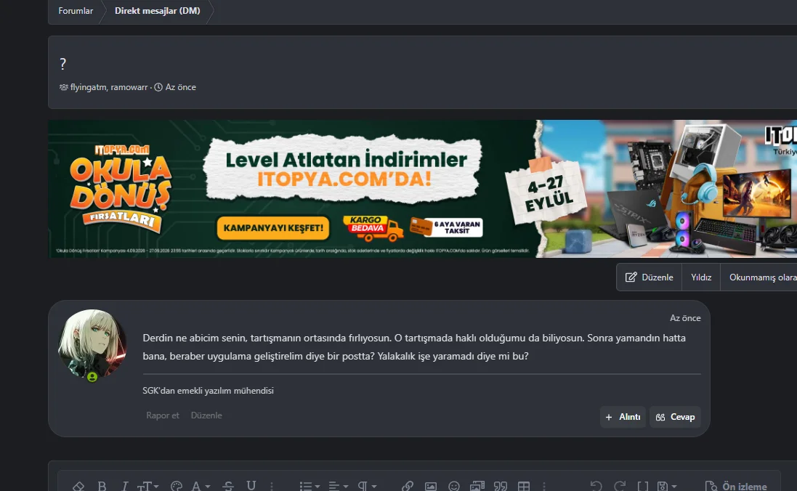
Task: Click the Level Atlatan İndirimler headline
Action: pyautogui.click(x=346, y=160)
